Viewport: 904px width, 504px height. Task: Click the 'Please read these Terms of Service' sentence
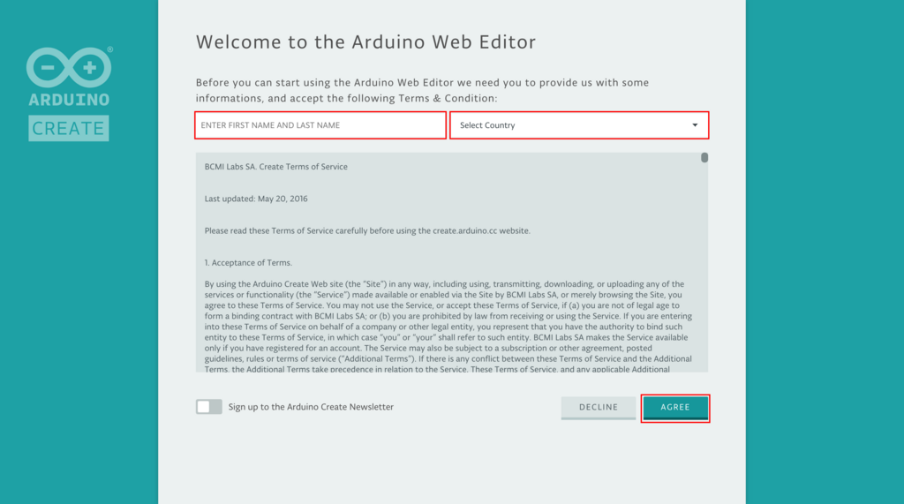(367, 230)
